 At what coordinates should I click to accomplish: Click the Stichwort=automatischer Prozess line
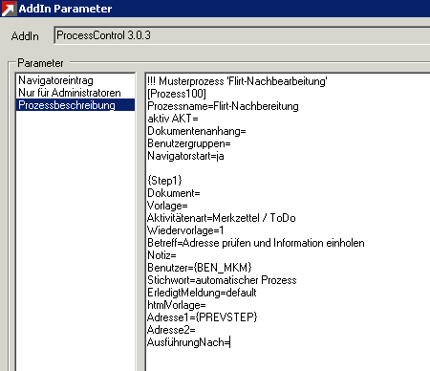point(222,280)
